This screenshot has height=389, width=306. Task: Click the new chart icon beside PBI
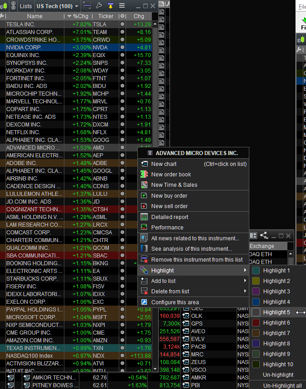(x=185, y=385)
